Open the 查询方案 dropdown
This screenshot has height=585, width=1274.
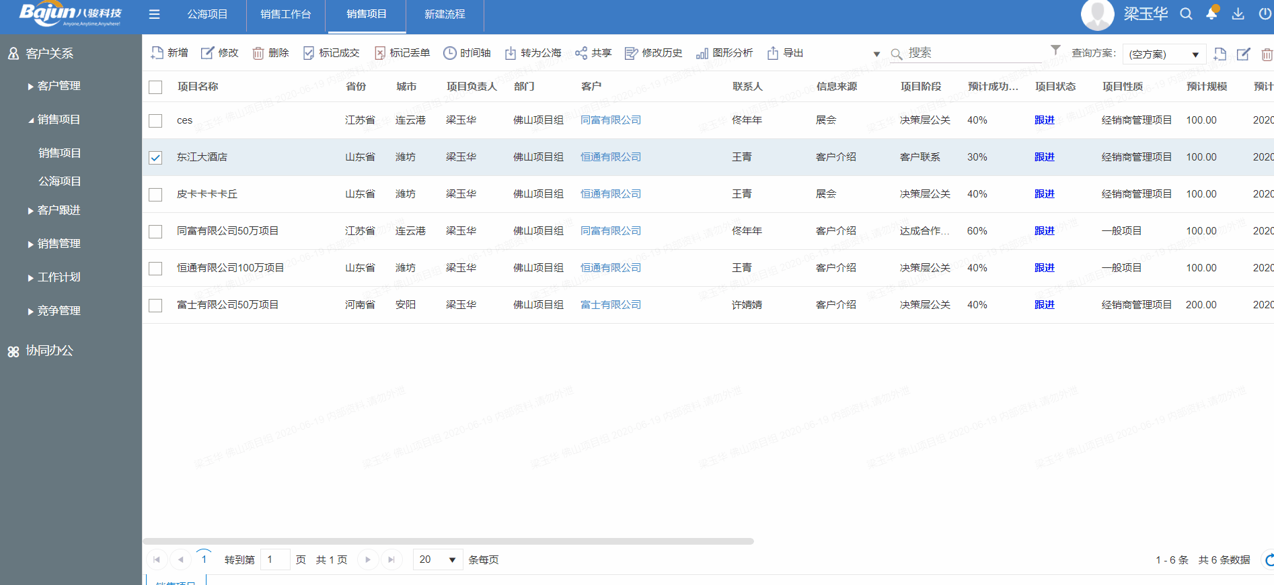pos(1164,54)
